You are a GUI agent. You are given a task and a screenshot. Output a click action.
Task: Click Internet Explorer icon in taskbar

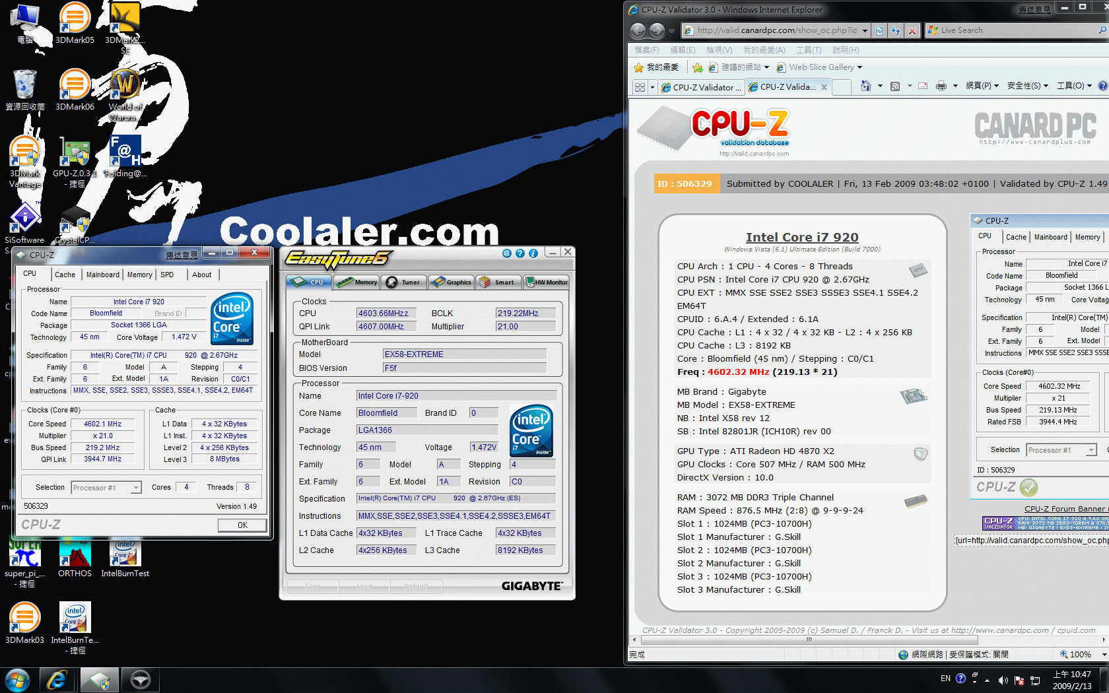click(x=57, y=680)
